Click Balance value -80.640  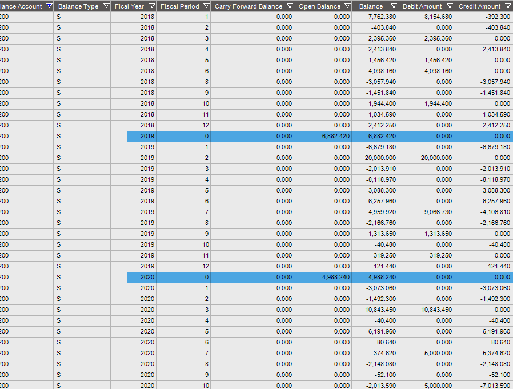[385, 342]
